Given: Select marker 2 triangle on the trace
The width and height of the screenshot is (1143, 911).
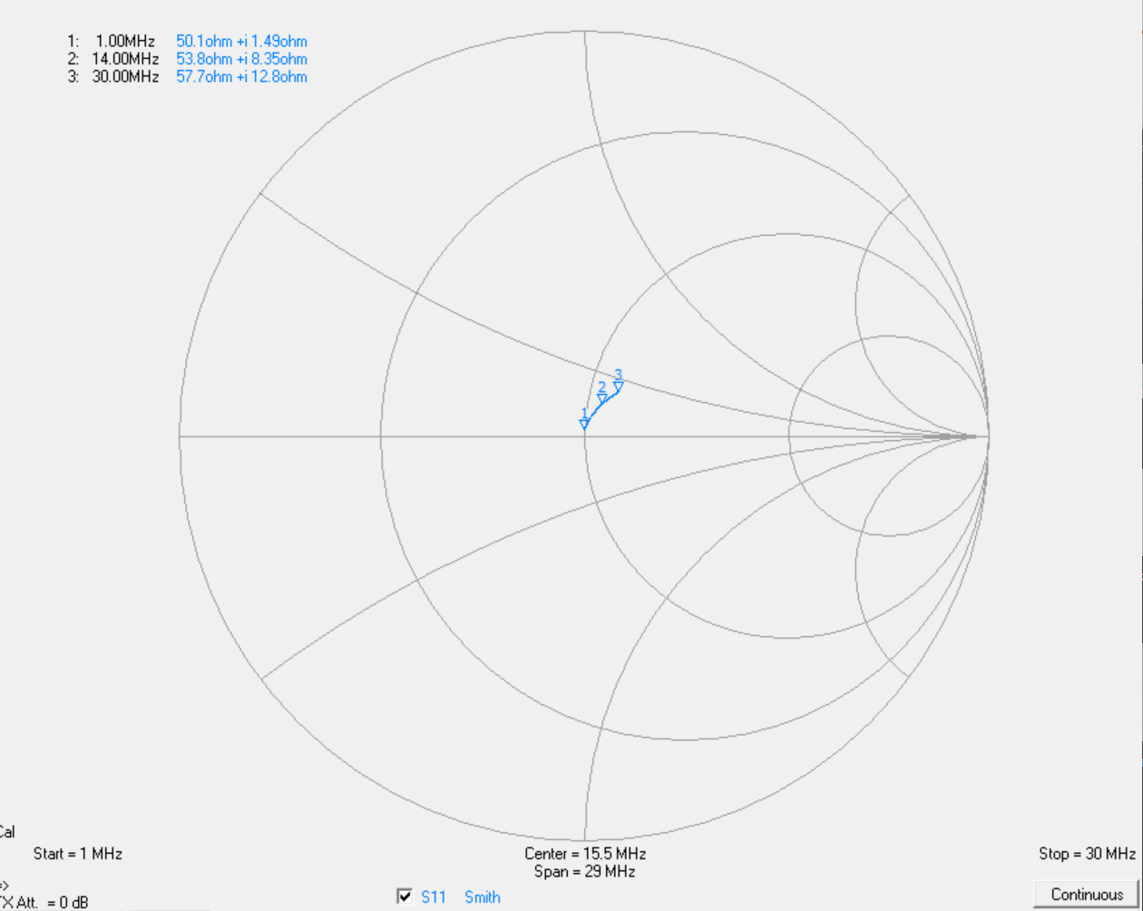Looking at the screenshot, I should pos(601,398).
